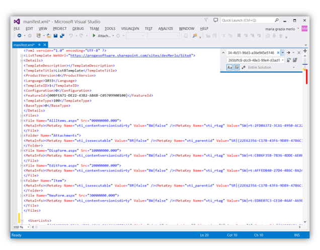Toggle Match Case in find panel
The width and height of the screenshot is (320, 250).
click(229, 67)
